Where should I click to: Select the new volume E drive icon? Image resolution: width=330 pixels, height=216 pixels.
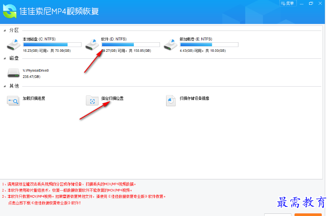pos(170,44)
